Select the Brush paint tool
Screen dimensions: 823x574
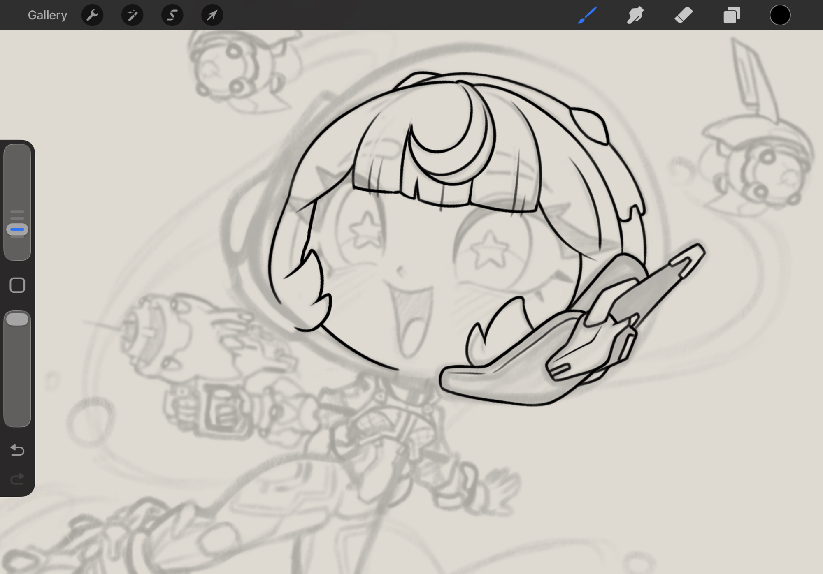coord(587,15)
